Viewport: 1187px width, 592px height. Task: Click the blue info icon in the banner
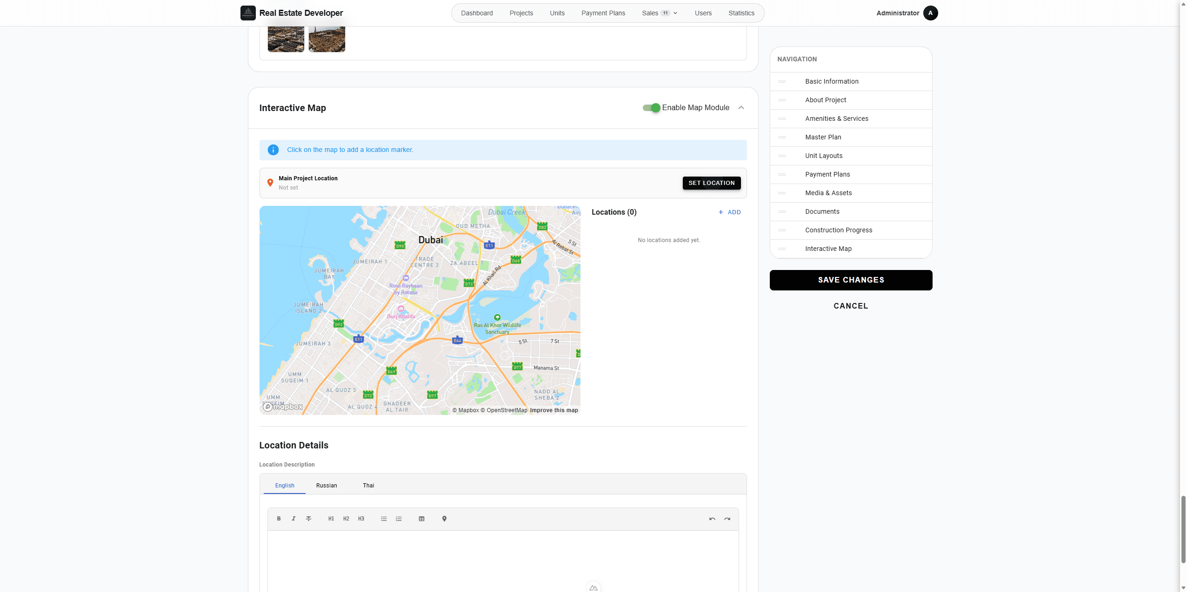pos(273,150)
